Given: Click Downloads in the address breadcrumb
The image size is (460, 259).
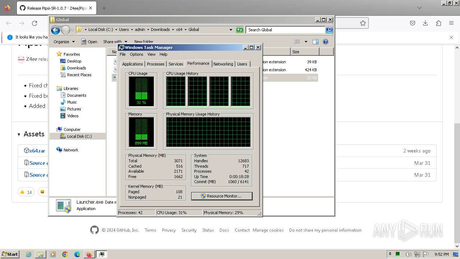Looking at the screenshot, I should tap(160, 30).
